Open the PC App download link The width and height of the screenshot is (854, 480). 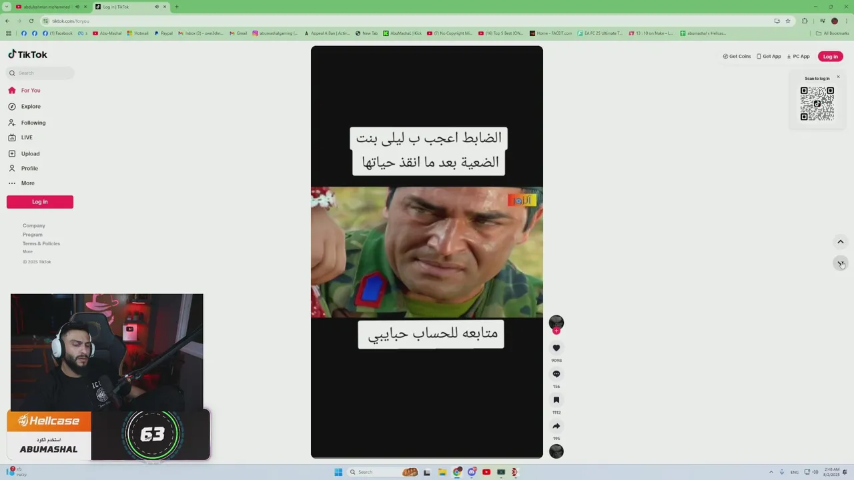(798, 56)
